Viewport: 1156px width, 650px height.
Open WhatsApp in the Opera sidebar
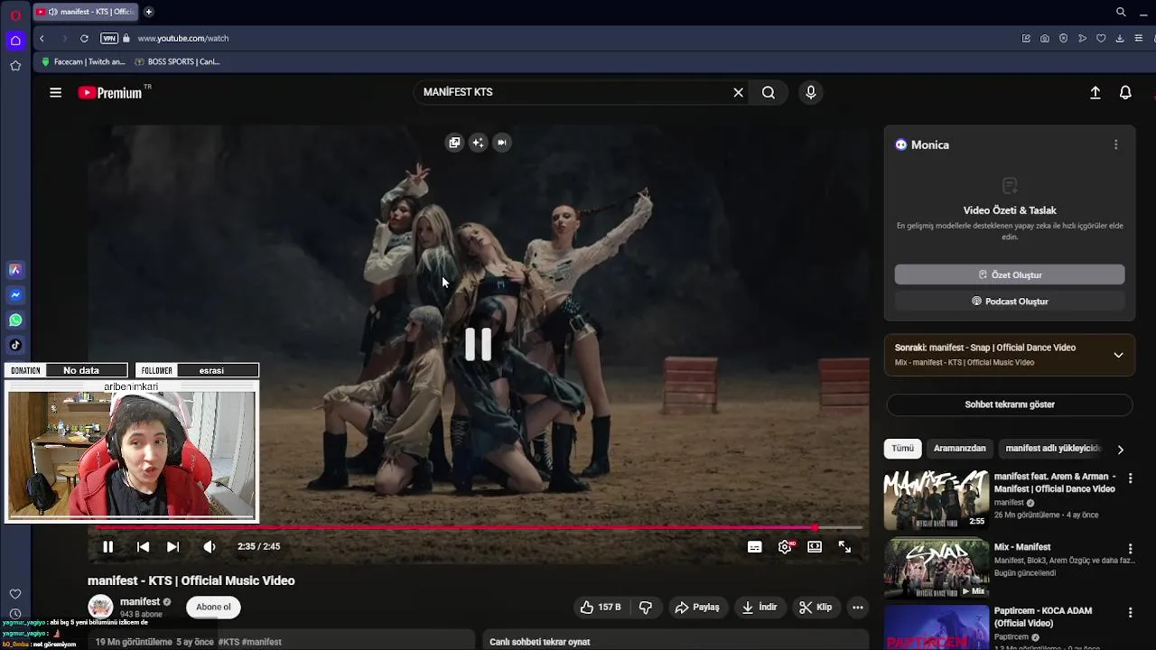15,320
